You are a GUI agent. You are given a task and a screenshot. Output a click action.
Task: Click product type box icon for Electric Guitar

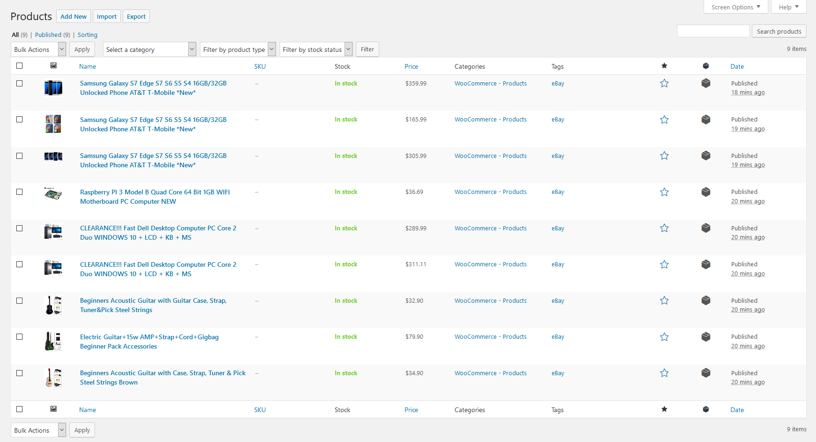point(706,336)
